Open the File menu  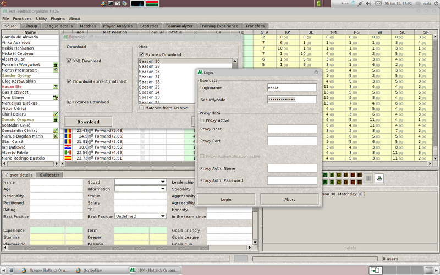click(5, 19)
